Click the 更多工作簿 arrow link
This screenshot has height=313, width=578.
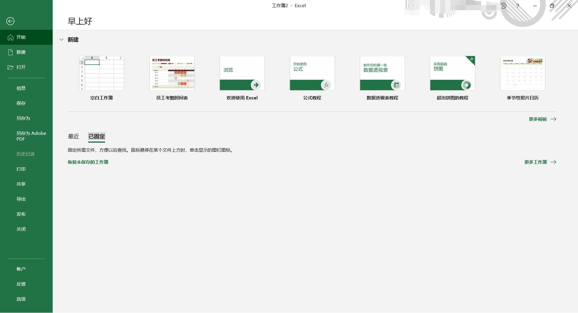click(540, 162)
